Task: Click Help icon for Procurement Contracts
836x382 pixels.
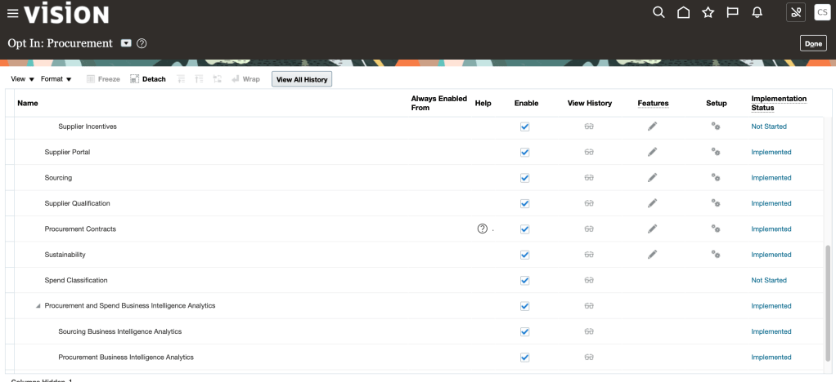Action: point(483,229)
